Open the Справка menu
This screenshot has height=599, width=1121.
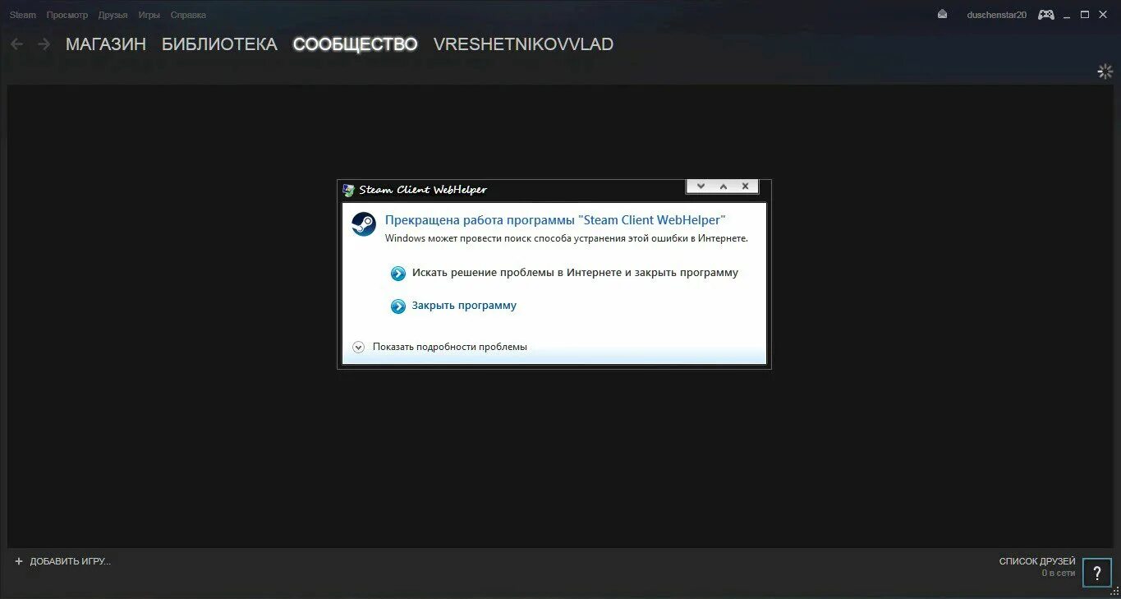point(188,15)
